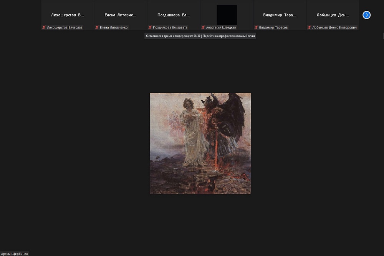Click muted mic icon beside Анастасия Шведкая
The height and width of the screenshot is (256, 384).
(x=203, y=27)
